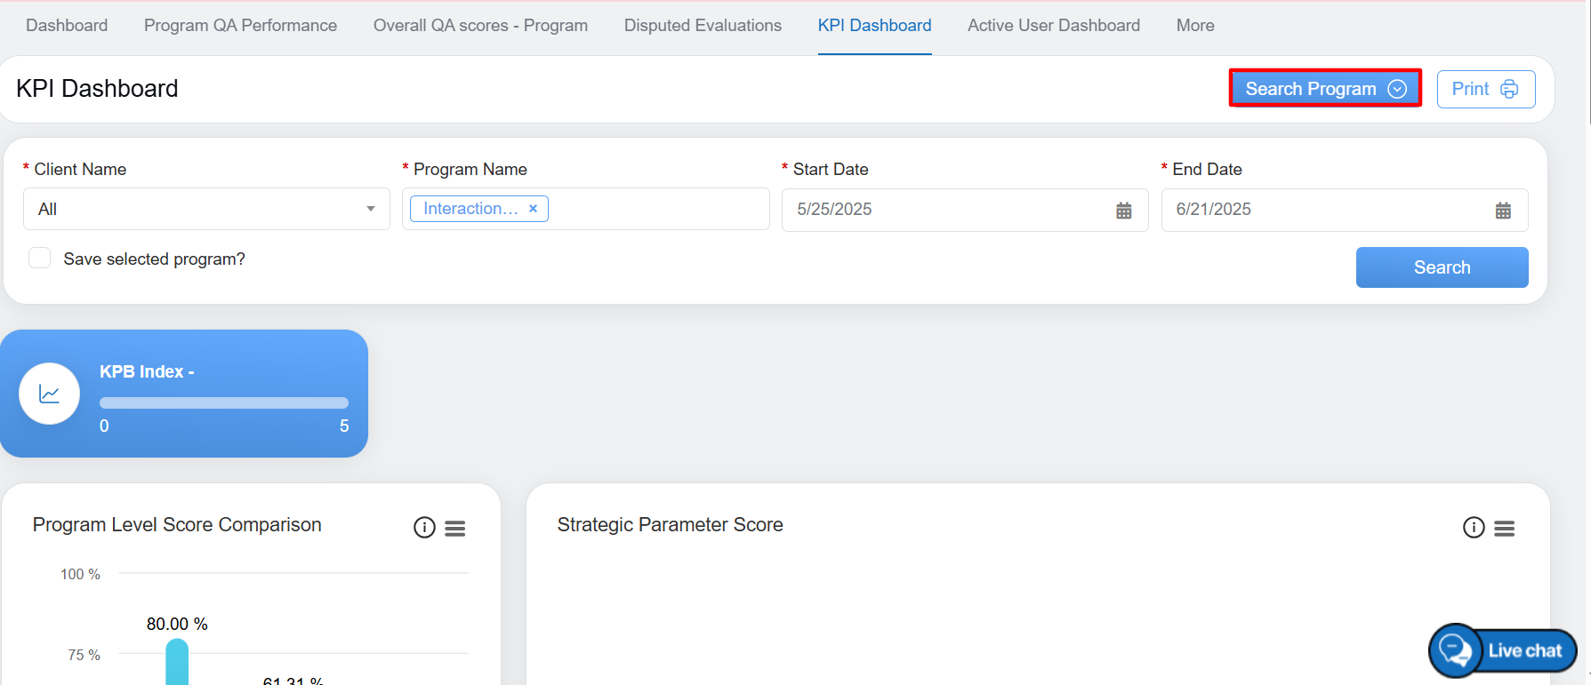
Task: Show info for Strategic Parameter Score
Action: coord(1474,528)
